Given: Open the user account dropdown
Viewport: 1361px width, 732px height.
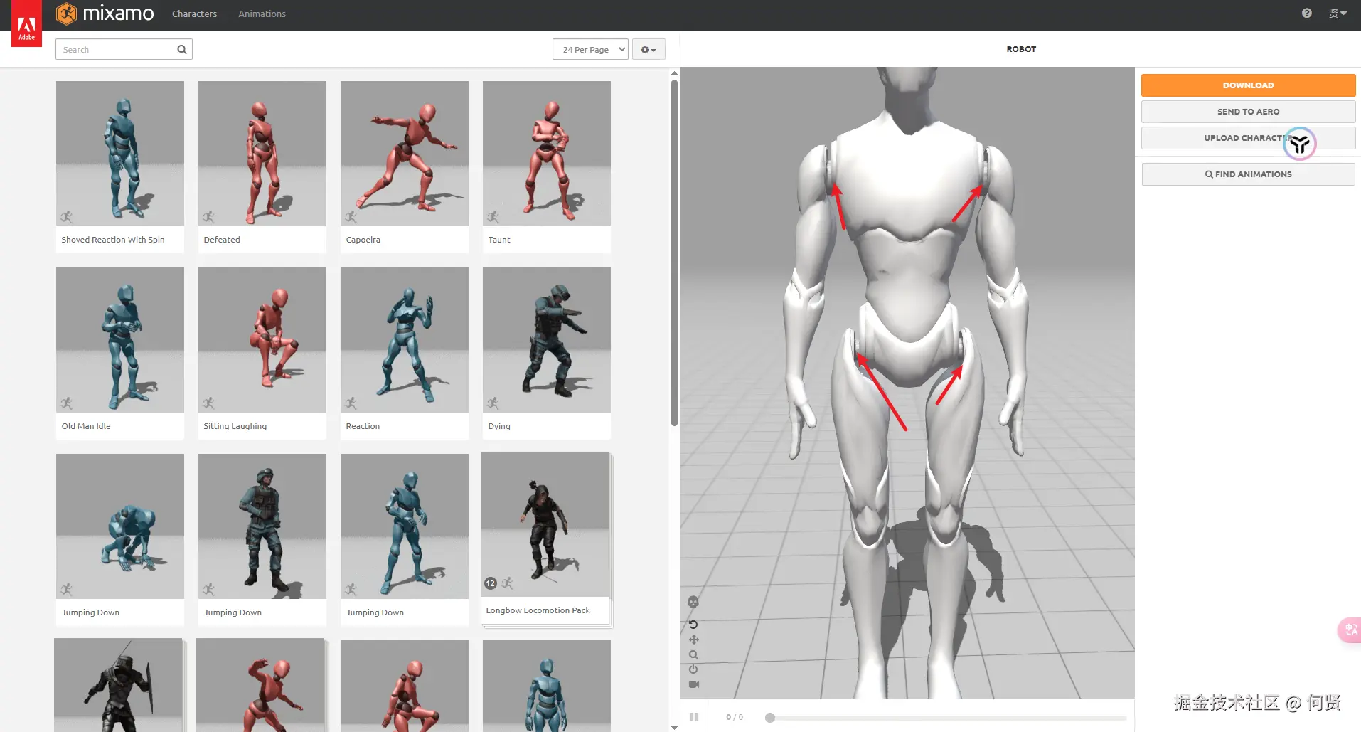Looking at the screenshot, I should (x=1338, y=14).
